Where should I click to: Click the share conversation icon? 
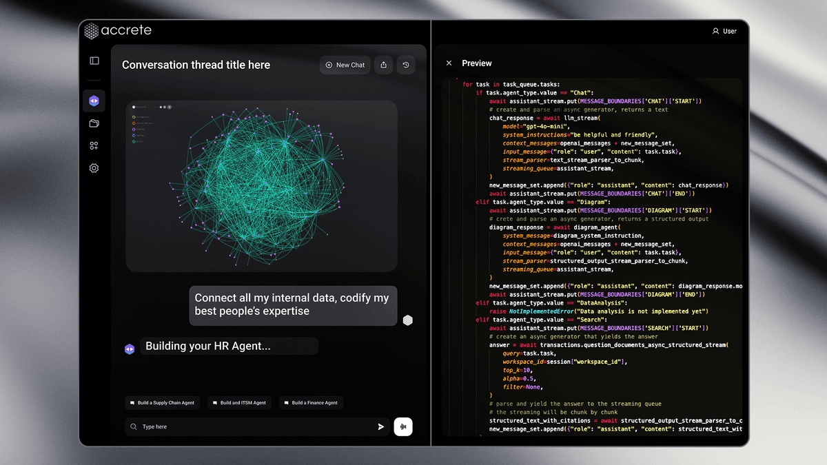tap(384, 65)
